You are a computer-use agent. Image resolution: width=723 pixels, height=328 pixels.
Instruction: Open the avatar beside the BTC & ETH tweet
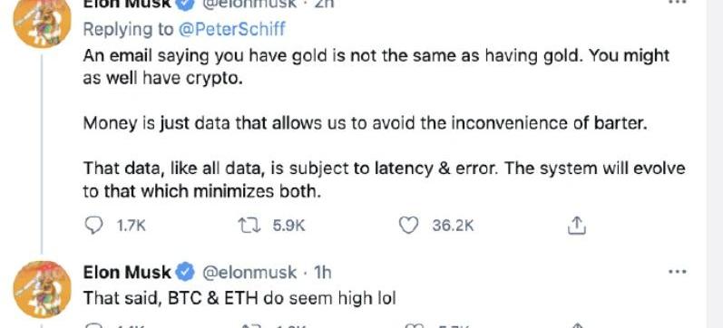point(42,289)
